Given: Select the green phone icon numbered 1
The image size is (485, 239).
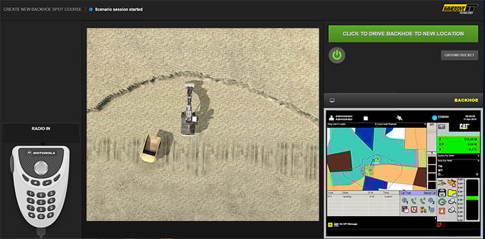Looking at the screenshot, I should 414,201.
